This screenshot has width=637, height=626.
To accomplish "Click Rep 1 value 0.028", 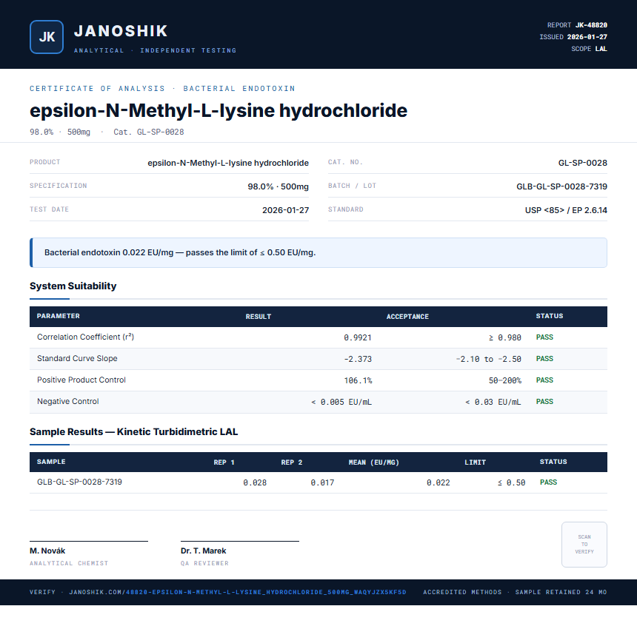I will point(255,482).
